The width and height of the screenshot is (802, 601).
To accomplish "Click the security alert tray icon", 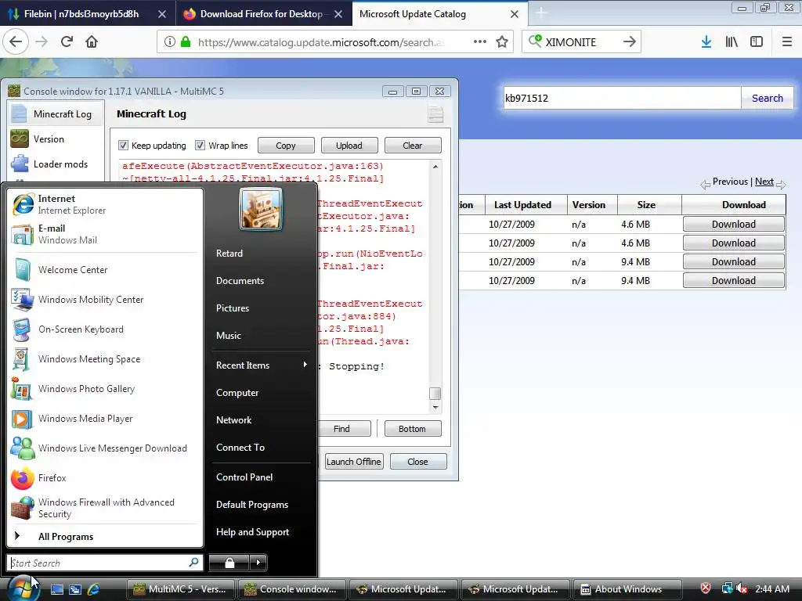I will (706, 588).
